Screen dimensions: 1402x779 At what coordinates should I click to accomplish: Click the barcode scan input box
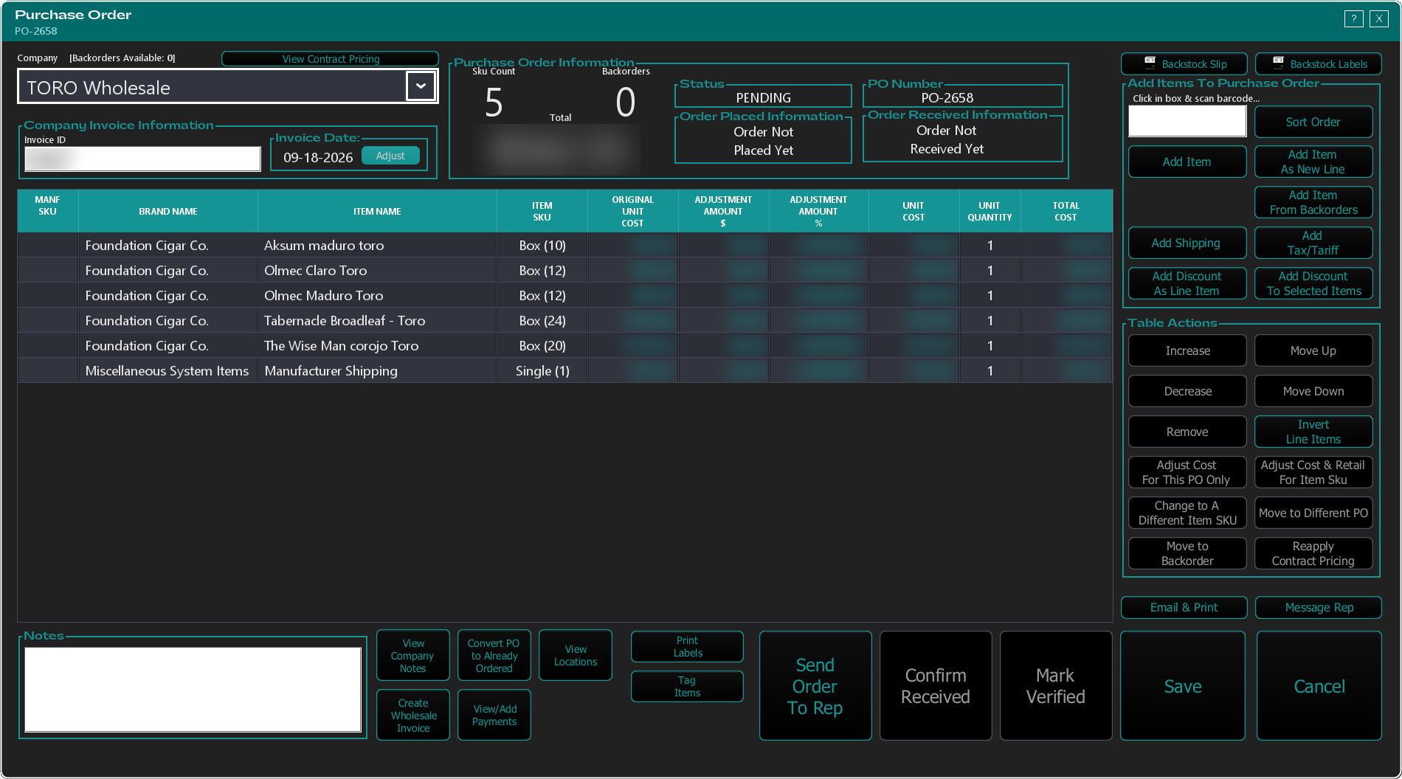click(x=1187, y=121)
